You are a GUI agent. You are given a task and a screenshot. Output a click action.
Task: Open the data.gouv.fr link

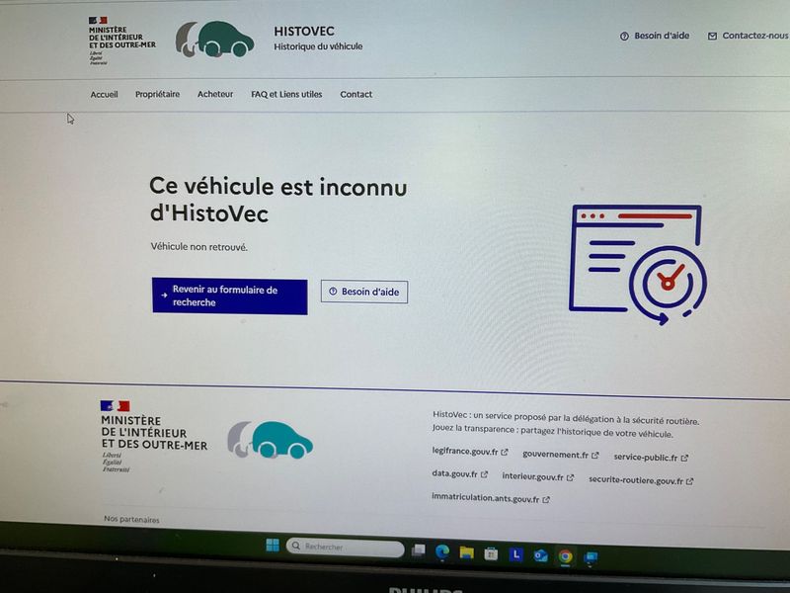[460, 474]
